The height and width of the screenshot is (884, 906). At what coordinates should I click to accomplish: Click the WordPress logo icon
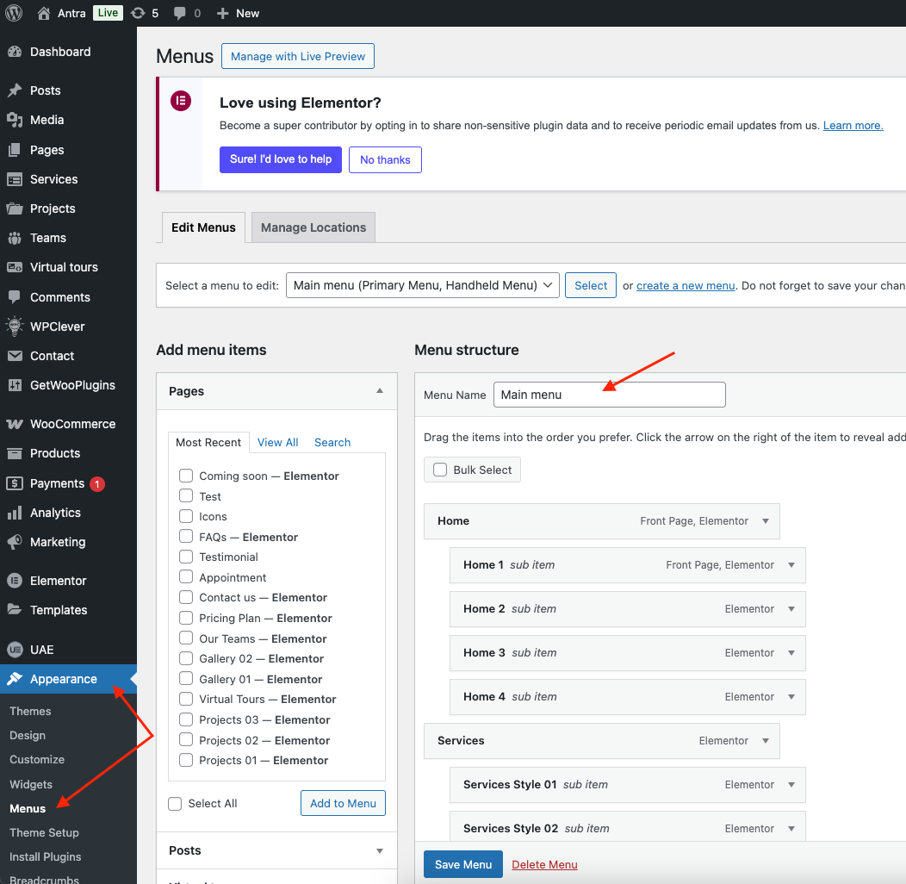click(15, 13)
